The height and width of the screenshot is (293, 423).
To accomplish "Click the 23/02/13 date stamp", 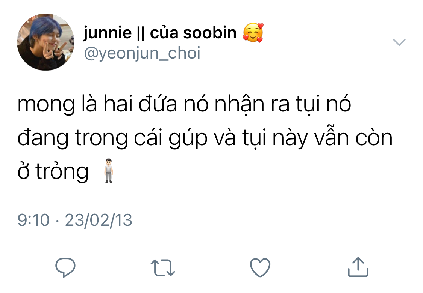I will [99, 220].
